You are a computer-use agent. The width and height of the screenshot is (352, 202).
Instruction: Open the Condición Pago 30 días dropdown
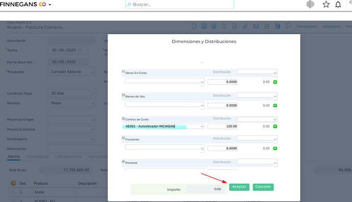coord(93,93)
